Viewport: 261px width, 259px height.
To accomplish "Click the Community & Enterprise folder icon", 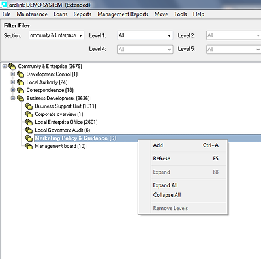I will point(12,66).
